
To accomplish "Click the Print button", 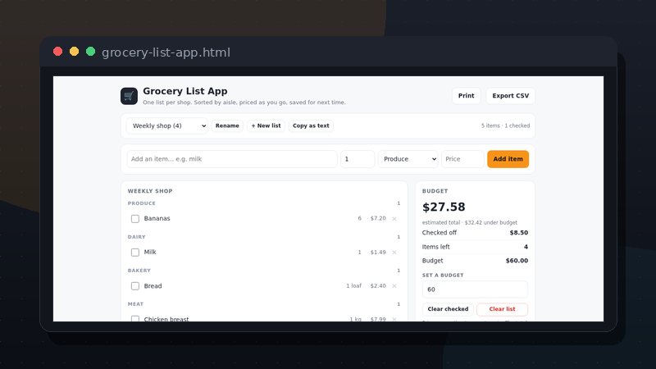I will click(466, 96).
